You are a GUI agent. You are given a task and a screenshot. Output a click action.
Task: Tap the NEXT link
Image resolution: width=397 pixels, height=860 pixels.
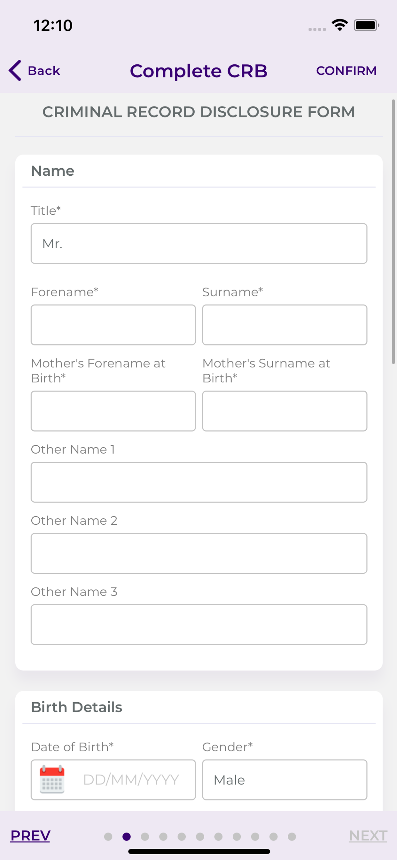click(368, 836)
